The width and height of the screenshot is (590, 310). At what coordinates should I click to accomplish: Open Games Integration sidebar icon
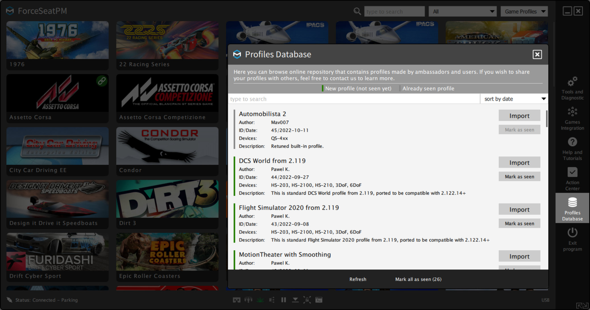(x=572, y=112)
